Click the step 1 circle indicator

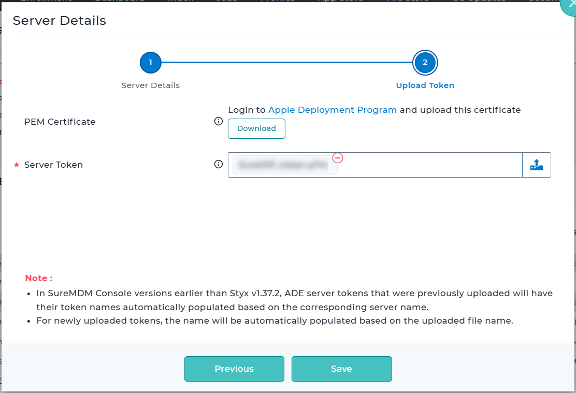151,63
